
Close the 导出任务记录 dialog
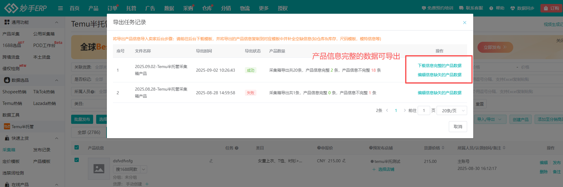465,23
